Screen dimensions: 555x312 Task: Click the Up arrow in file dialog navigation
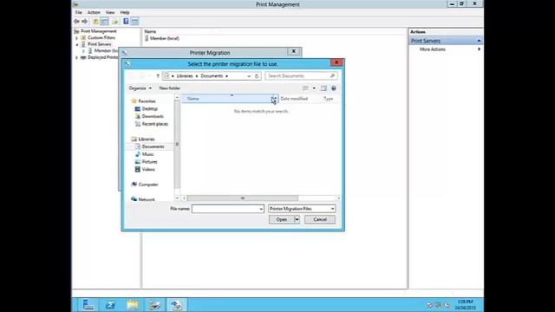coord(158,76)
